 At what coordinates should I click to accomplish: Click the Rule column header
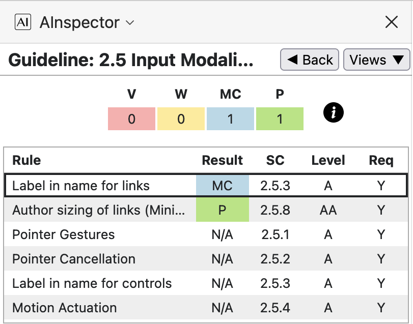(26, 161)
